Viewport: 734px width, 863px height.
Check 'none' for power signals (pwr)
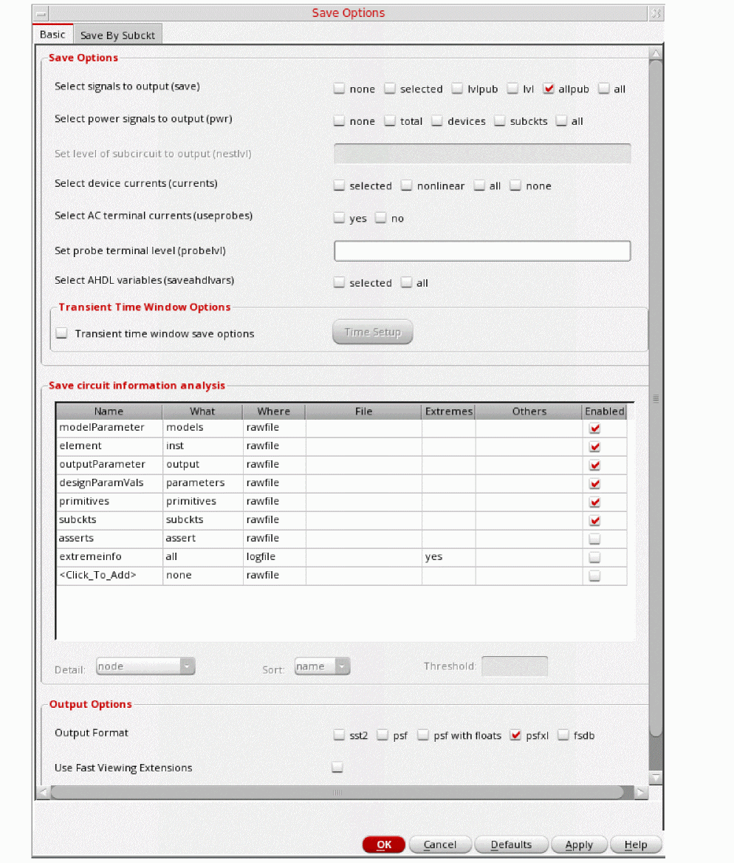(339, 120)
